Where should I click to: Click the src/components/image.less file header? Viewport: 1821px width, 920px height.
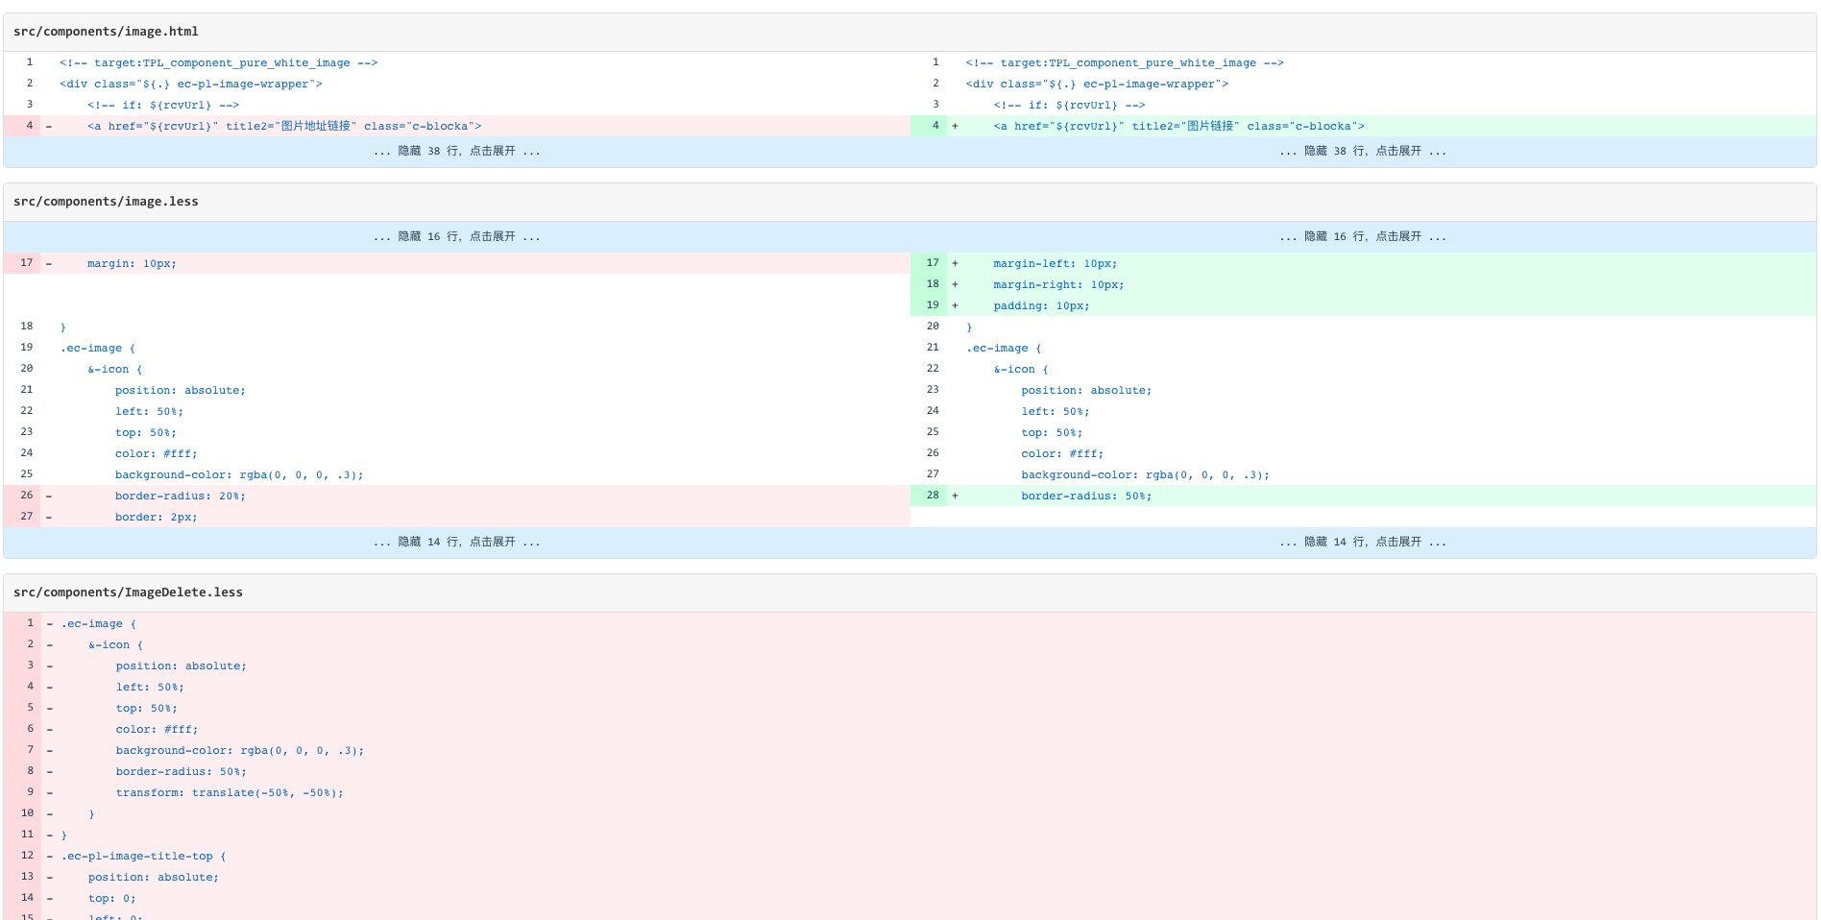[x=106, y=201]
